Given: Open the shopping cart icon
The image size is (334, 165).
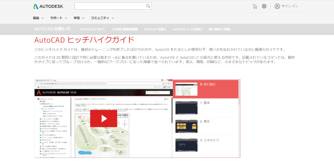Looking at the screenshot, I should 255,6.
